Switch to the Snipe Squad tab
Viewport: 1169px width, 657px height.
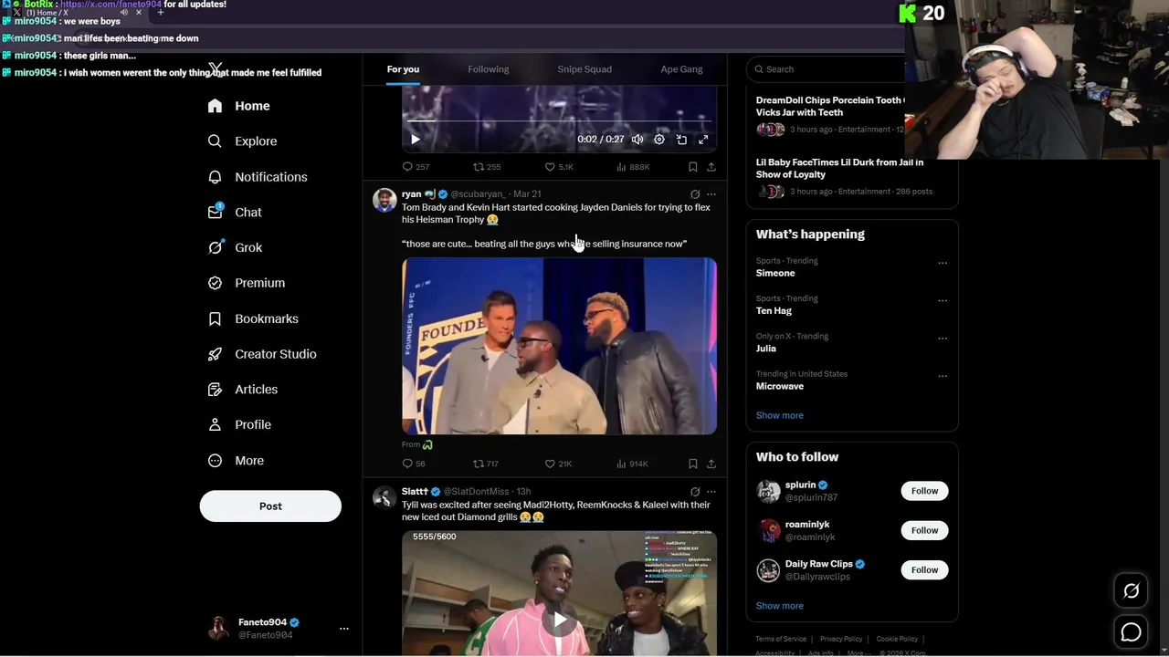click(x=584, y=69)
